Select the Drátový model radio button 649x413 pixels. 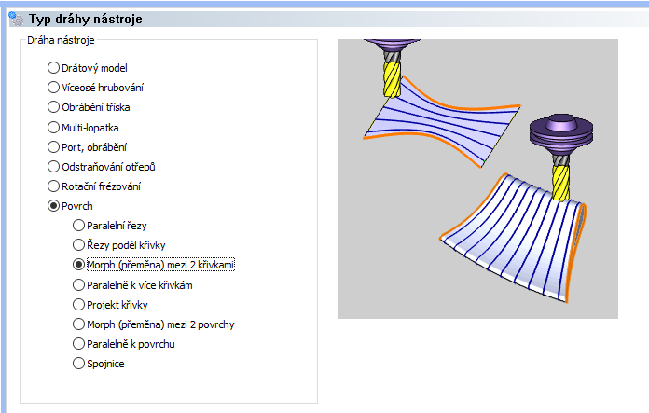click(x=53, y=68)
